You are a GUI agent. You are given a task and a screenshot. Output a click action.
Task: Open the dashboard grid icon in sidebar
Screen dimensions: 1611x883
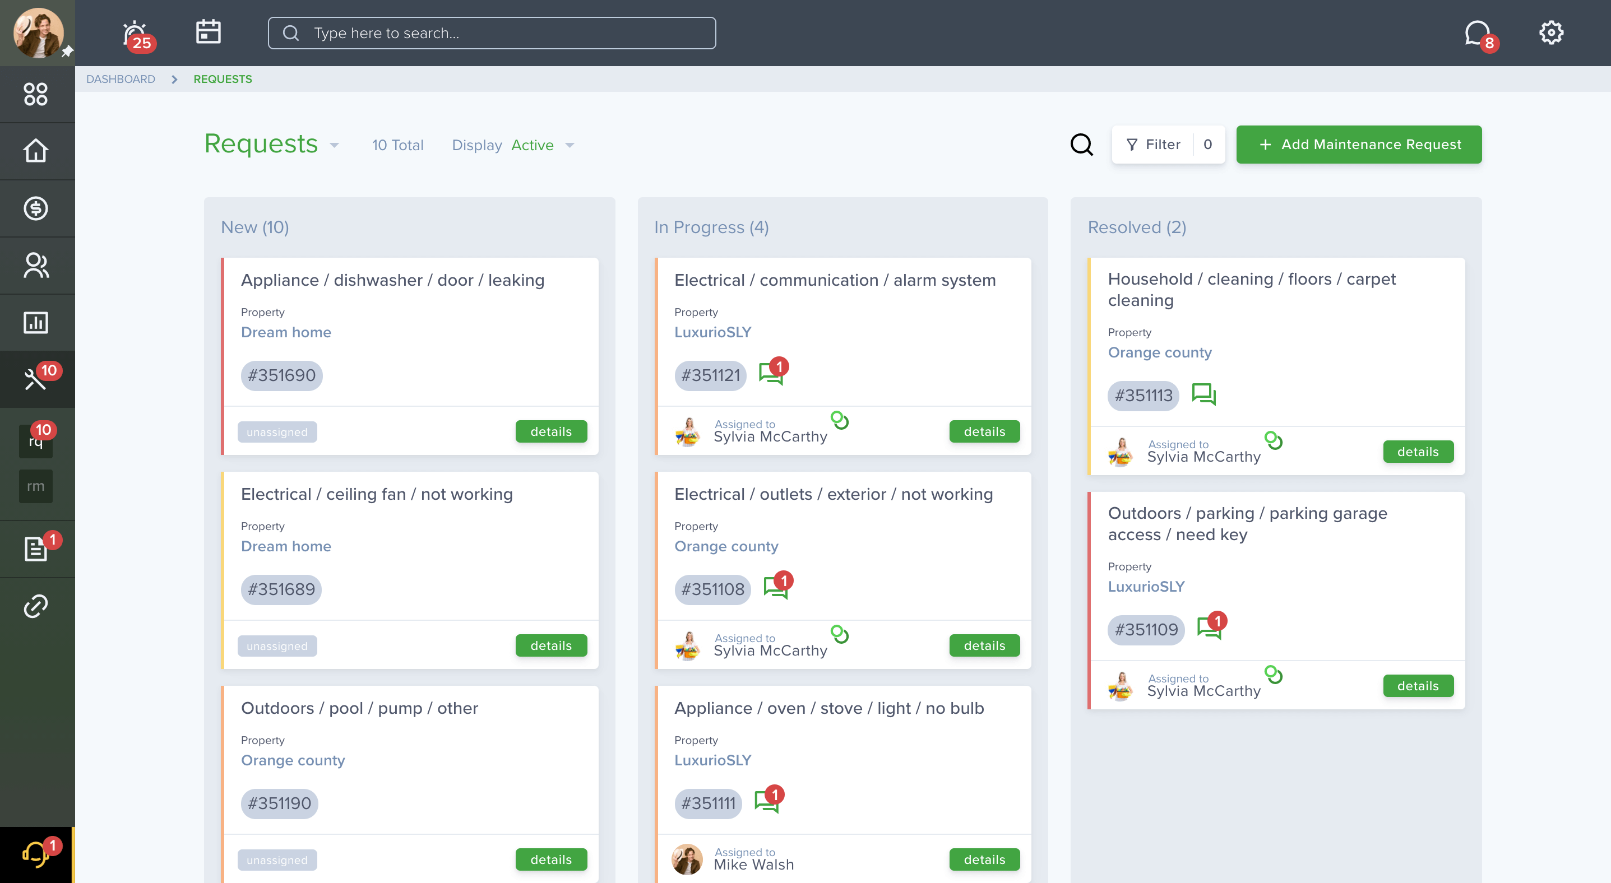tap(36, 94)
